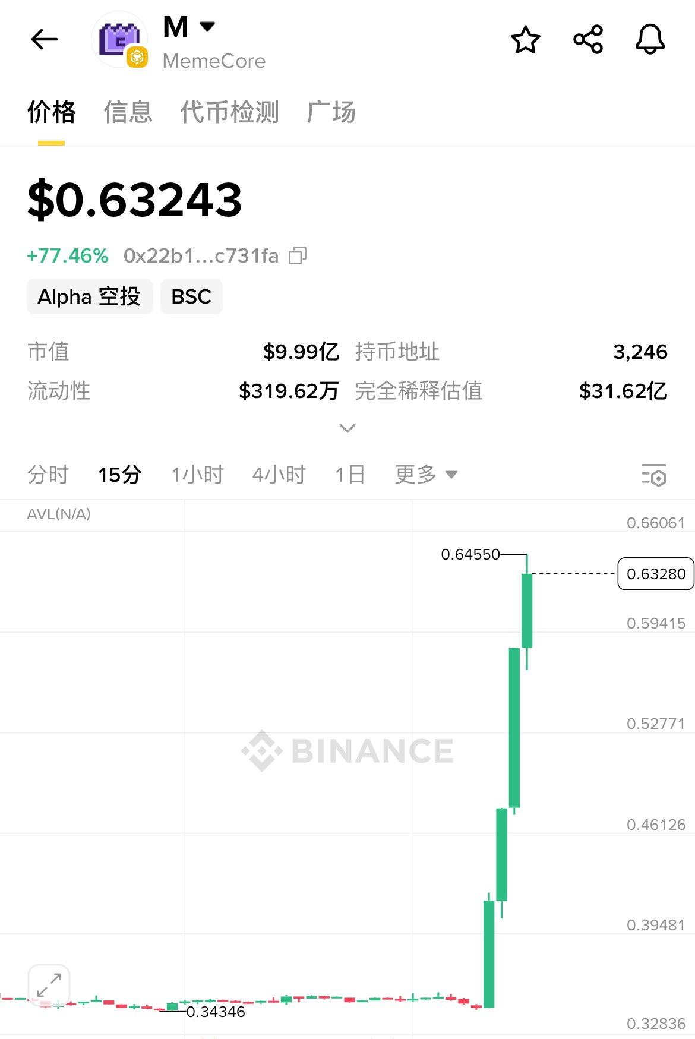The image size is (695, 1039).
Task: Open the 广场 tab
Action: (x=331, y=112)
